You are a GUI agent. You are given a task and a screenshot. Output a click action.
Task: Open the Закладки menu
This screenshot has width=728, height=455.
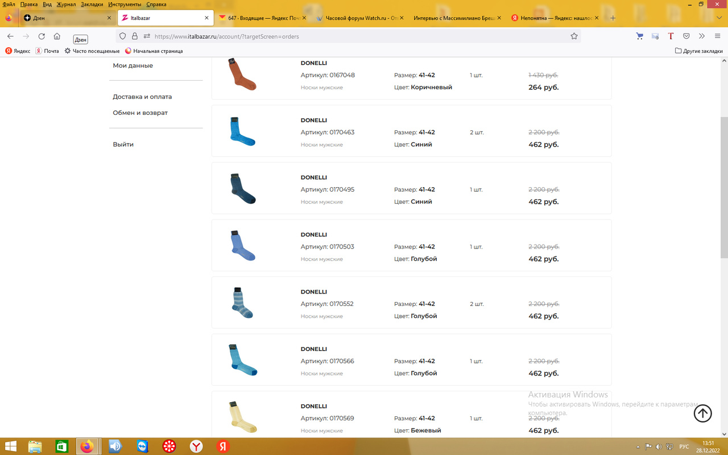pos(92,4)
